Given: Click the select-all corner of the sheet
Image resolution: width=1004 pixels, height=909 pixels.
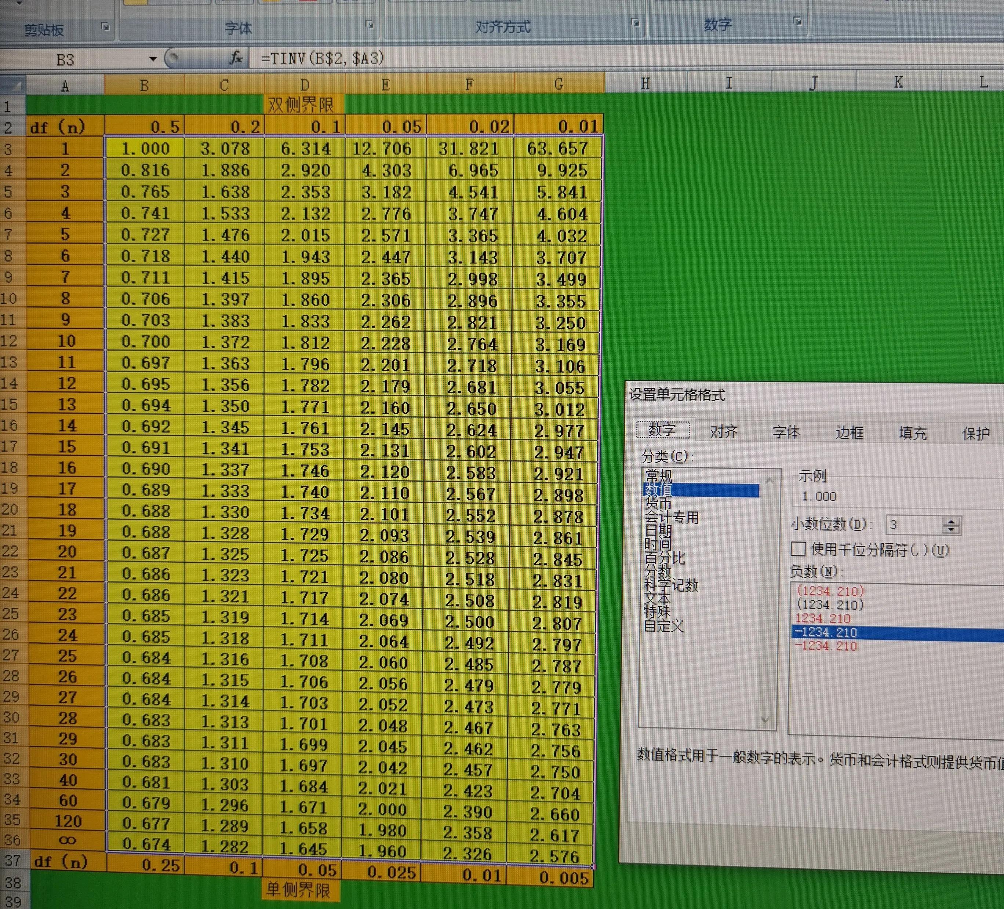Looking at the screenshot, I should [x=13, y=85].
